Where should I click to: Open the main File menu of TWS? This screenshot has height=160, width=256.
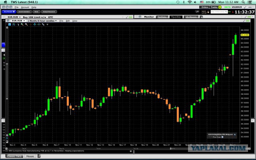(x=16, y=7)
